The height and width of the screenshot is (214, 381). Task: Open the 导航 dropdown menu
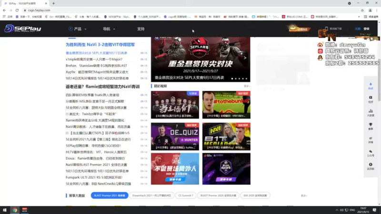(x=109, y=29)
